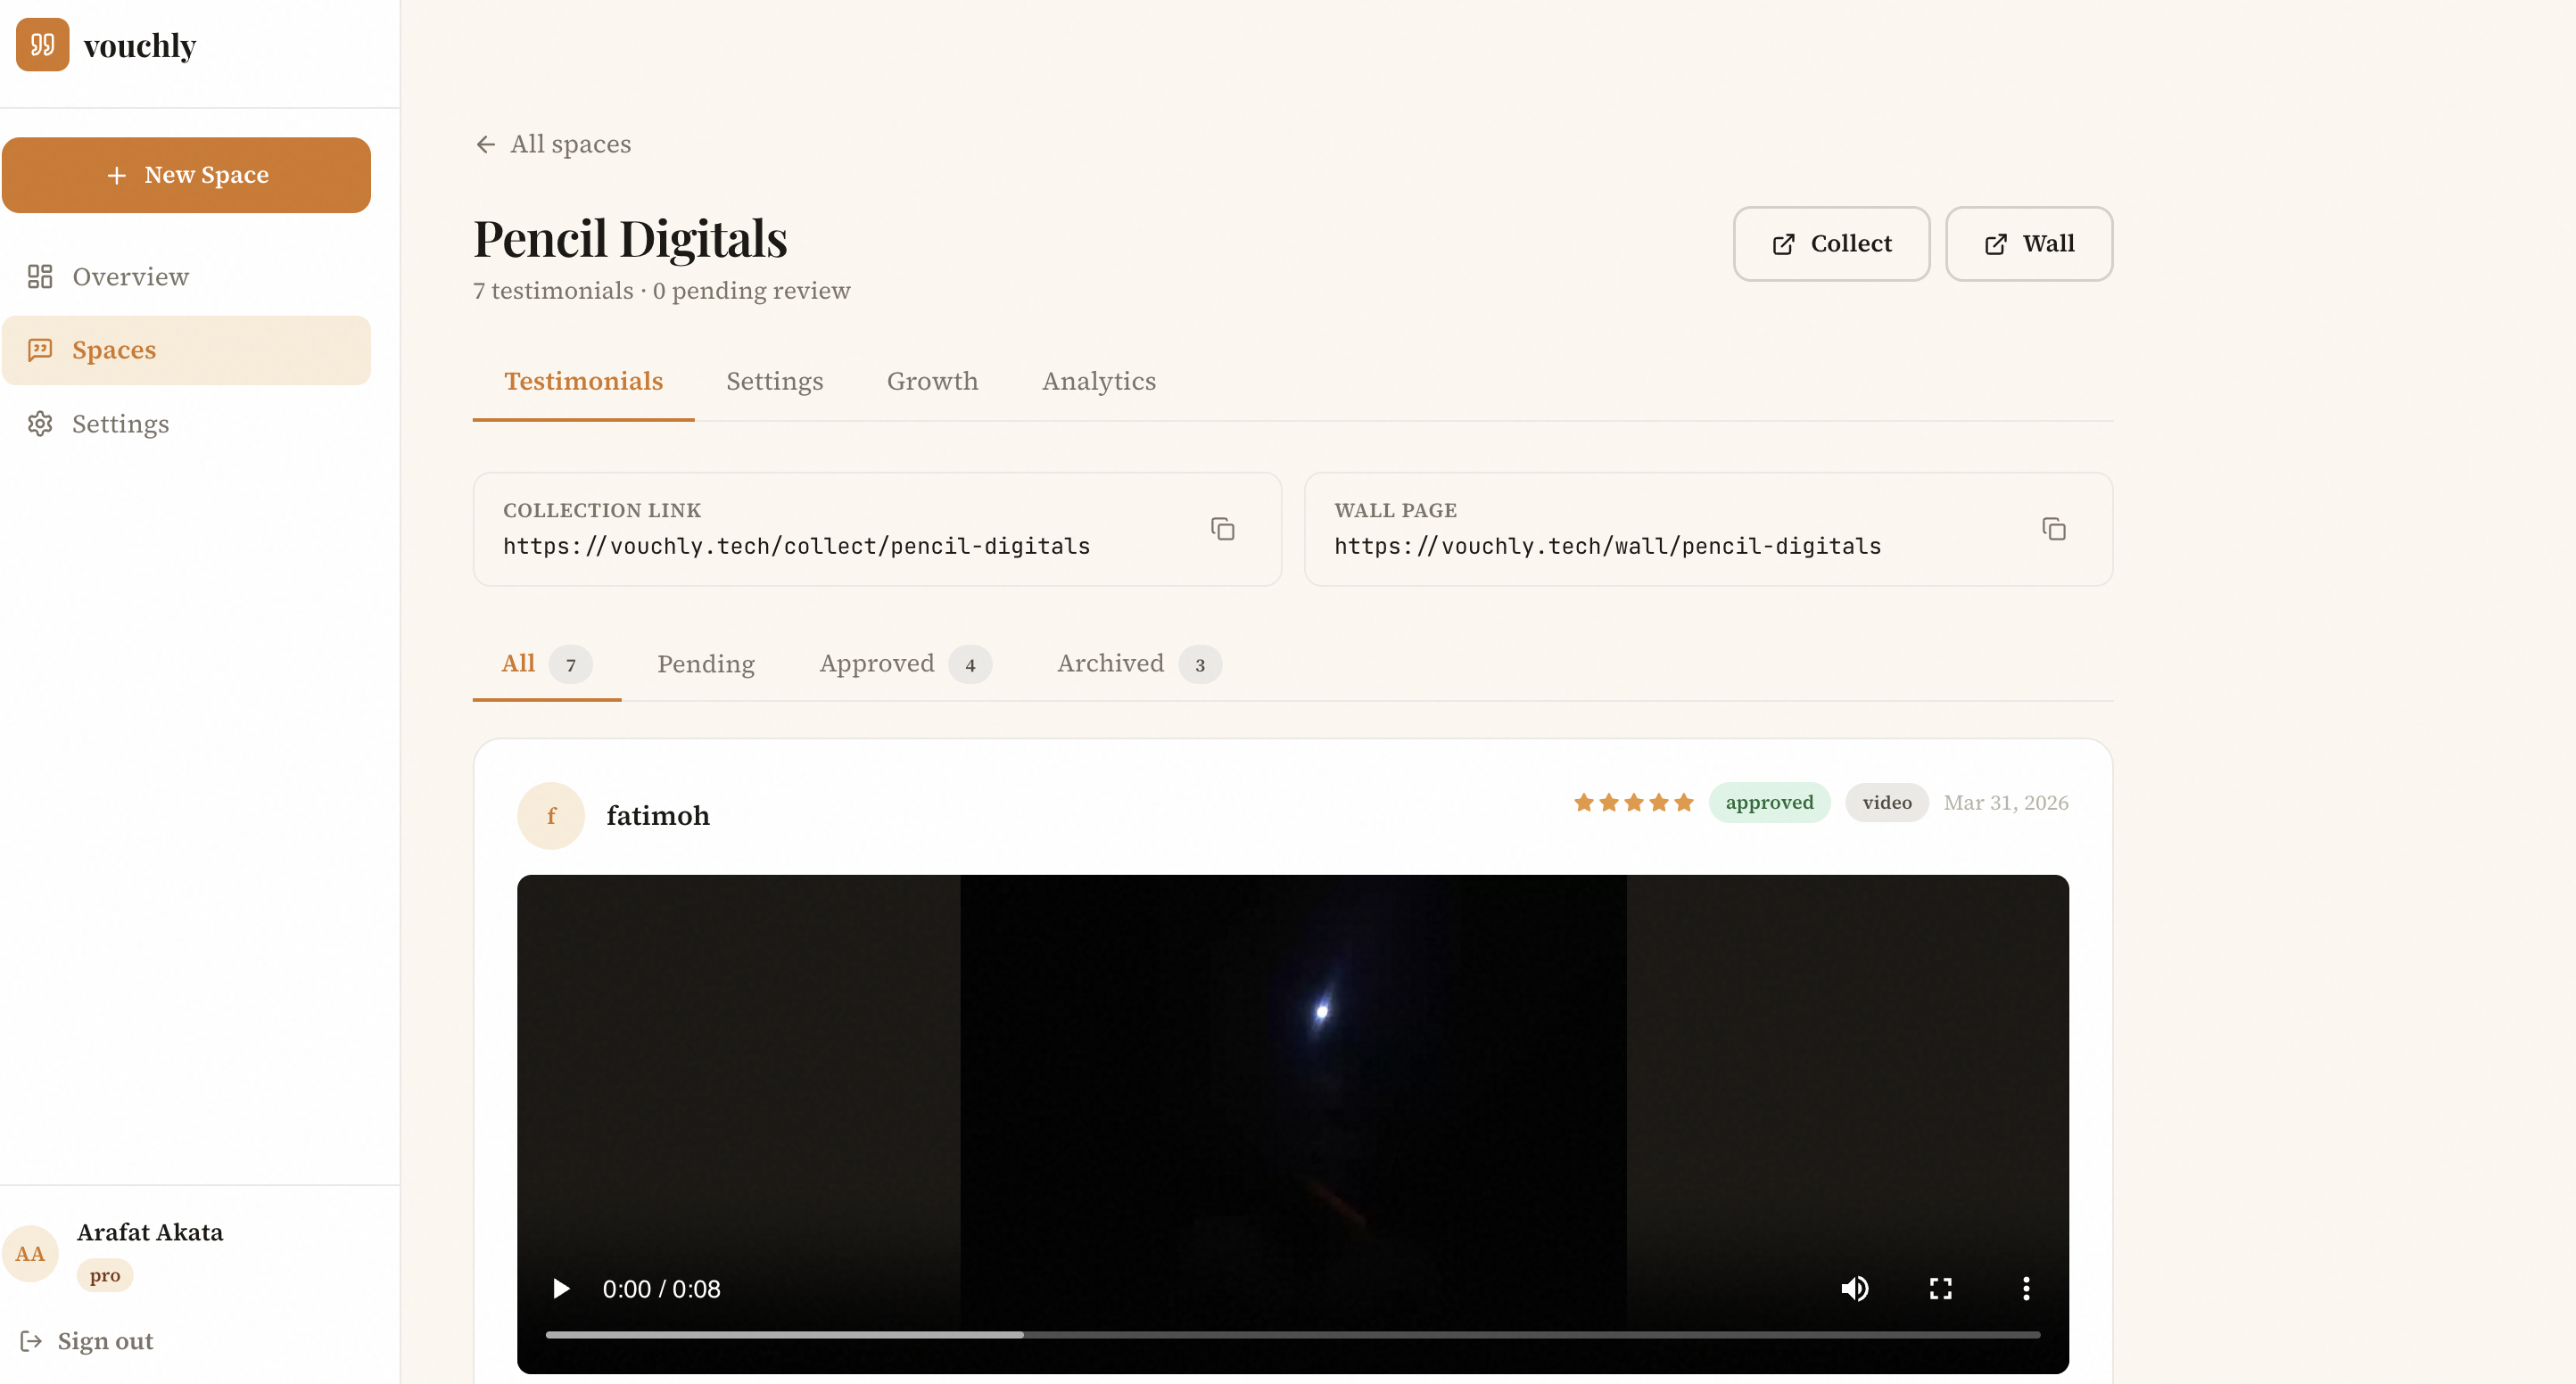
Task: Open Overview in sidebar
Action: [x=130, y=276]
